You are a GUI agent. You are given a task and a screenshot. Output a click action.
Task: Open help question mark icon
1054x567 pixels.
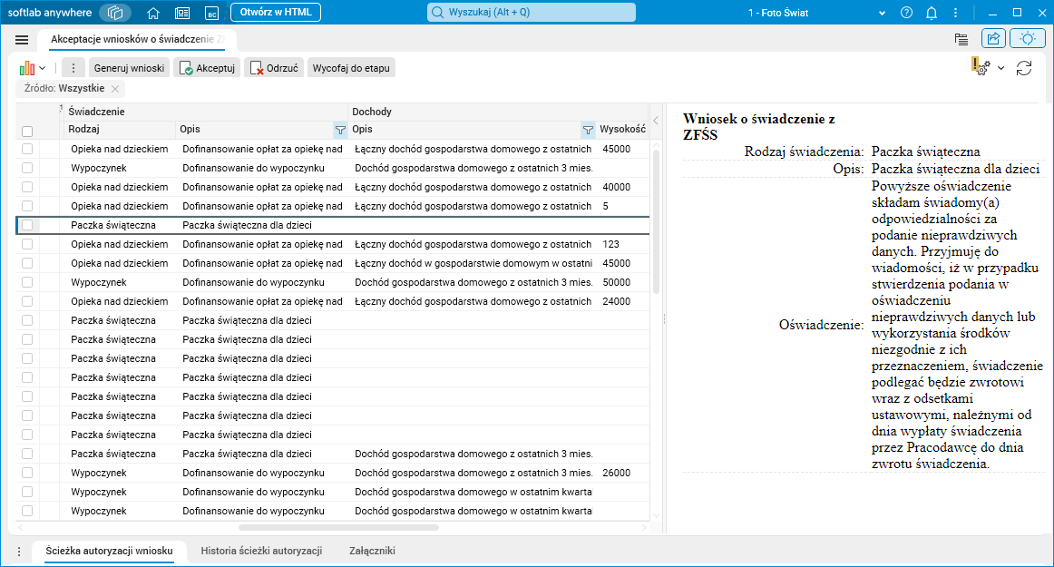click(907, 13)
